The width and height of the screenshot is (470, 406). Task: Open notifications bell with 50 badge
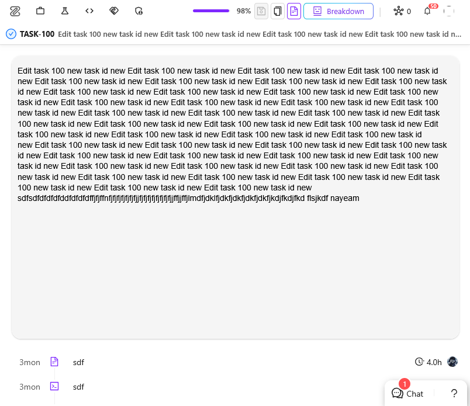(428, 11)
